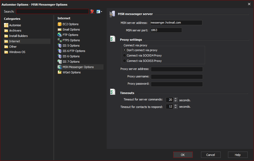
Task: Click the Windows OS folder icon
Action: pos(6,52)
